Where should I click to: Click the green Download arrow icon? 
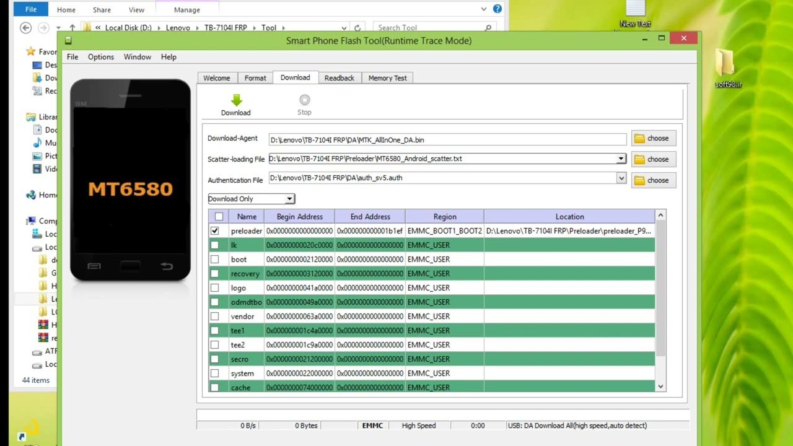(x=236, y=100)
